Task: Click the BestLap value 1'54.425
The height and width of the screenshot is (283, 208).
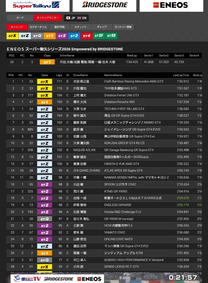Action: tap(132, 62)
